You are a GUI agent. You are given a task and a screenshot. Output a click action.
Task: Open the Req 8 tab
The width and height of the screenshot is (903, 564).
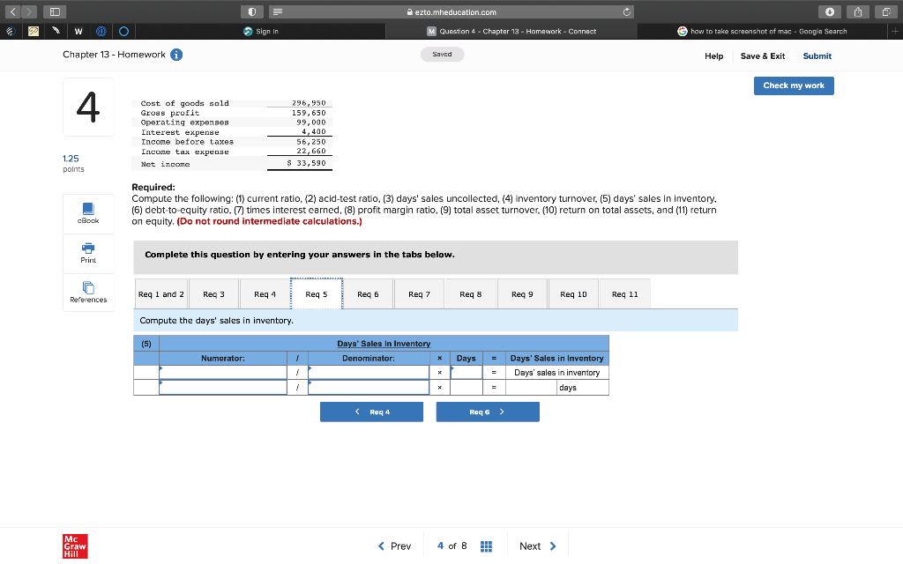click(471, 294)
